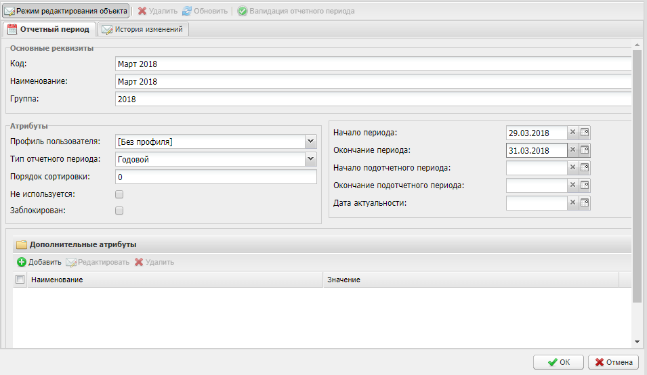Open calendar picker for Начало периода
The image size is (647, 375).
click(x=585, y=133)
